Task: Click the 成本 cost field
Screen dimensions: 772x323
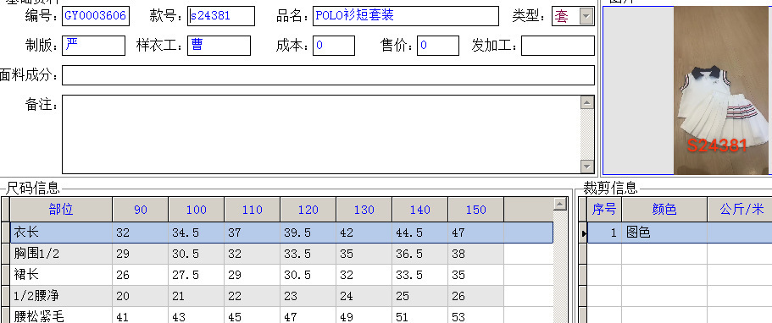Action: (334, 46)
